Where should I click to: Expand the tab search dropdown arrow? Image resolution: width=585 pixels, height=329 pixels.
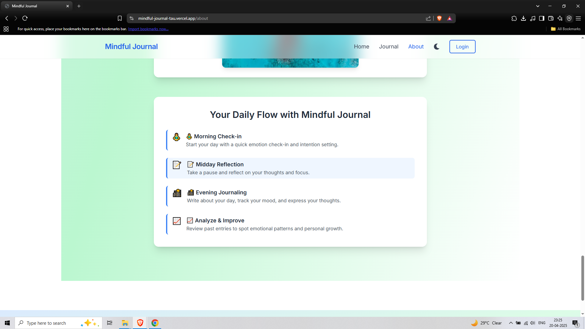[x=538, y=6]
